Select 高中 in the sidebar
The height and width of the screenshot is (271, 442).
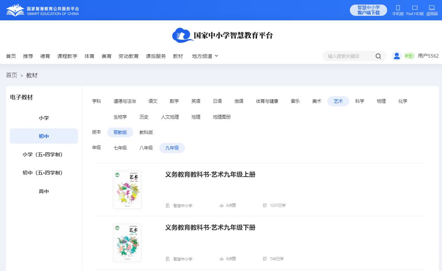(x=44, y=191)
